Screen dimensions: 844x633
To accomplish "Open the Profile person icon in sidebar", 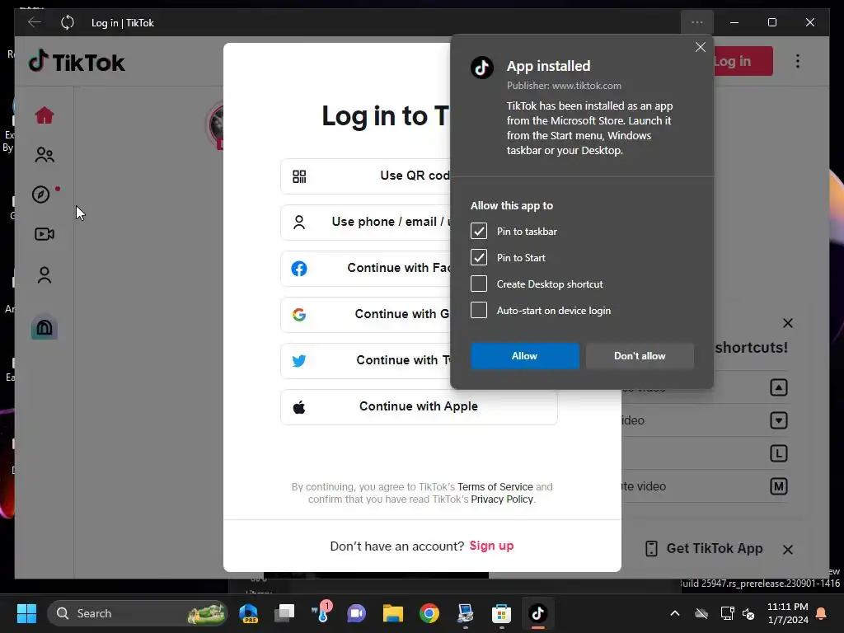I will coord(45,274).
